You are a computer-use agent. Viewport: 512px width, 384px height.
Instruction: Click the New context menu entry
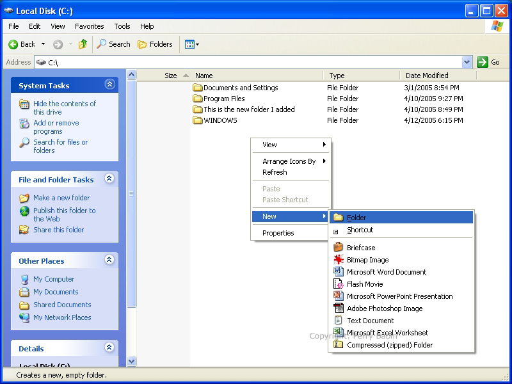point(291,216)
